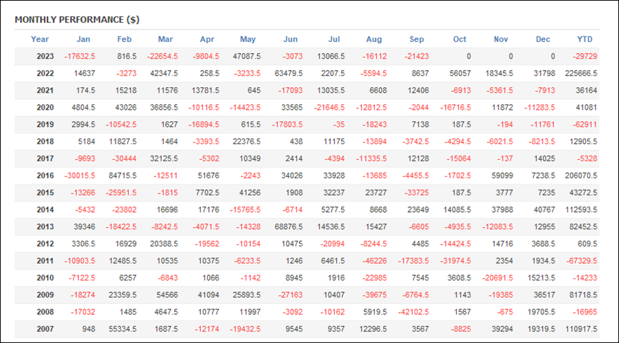The height and width of the screenshot is (343, 619).
Task: Click the Mar column header
Action: pos(165,39)
